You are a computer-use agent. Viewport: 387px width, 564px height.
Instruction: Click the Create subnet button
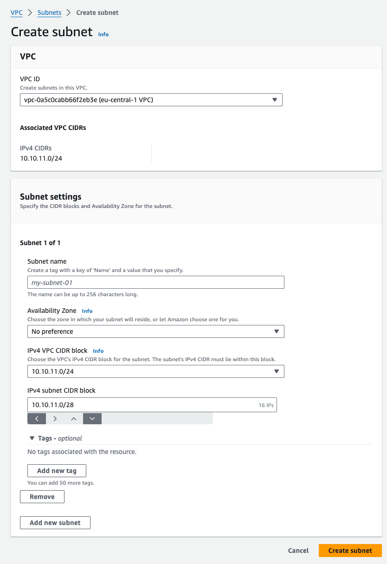coord(350,550)
